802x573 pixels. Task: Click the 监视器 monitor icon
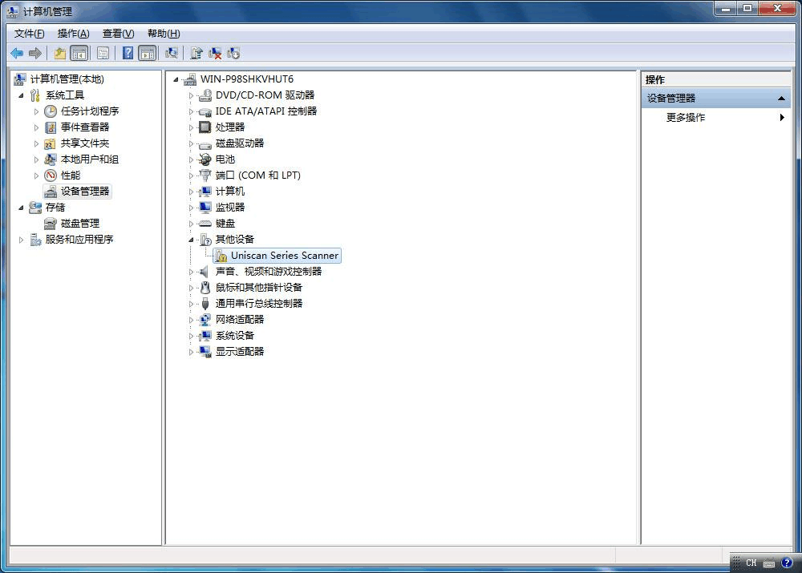point(205,208)
